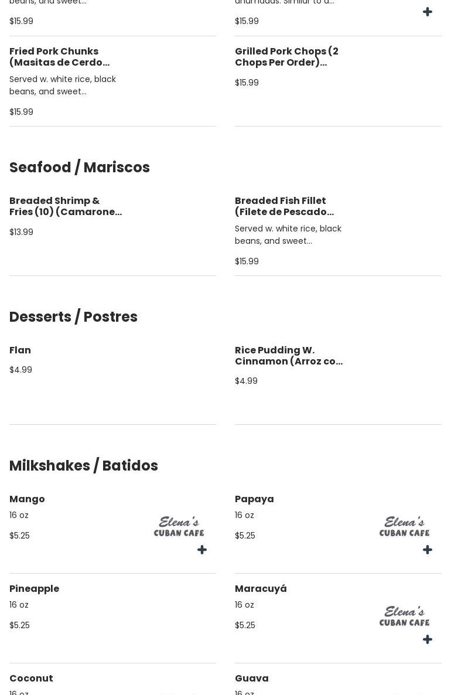Add Papaya milkshake using its plus icon
Image resolution: width=451 pixels, height=695 pixels.
(428, 550)
